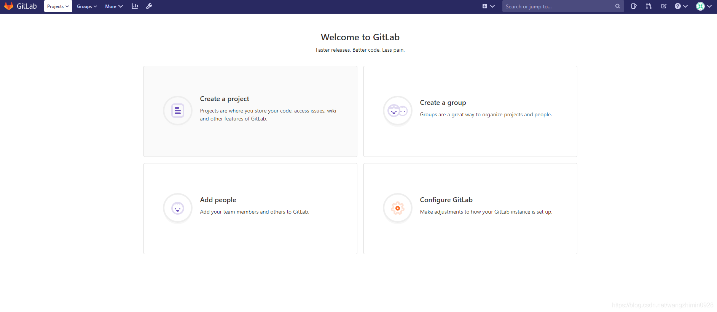Open the Issues icon in navbar
This screenshot has width=717, height=312.
coord(634,6)
